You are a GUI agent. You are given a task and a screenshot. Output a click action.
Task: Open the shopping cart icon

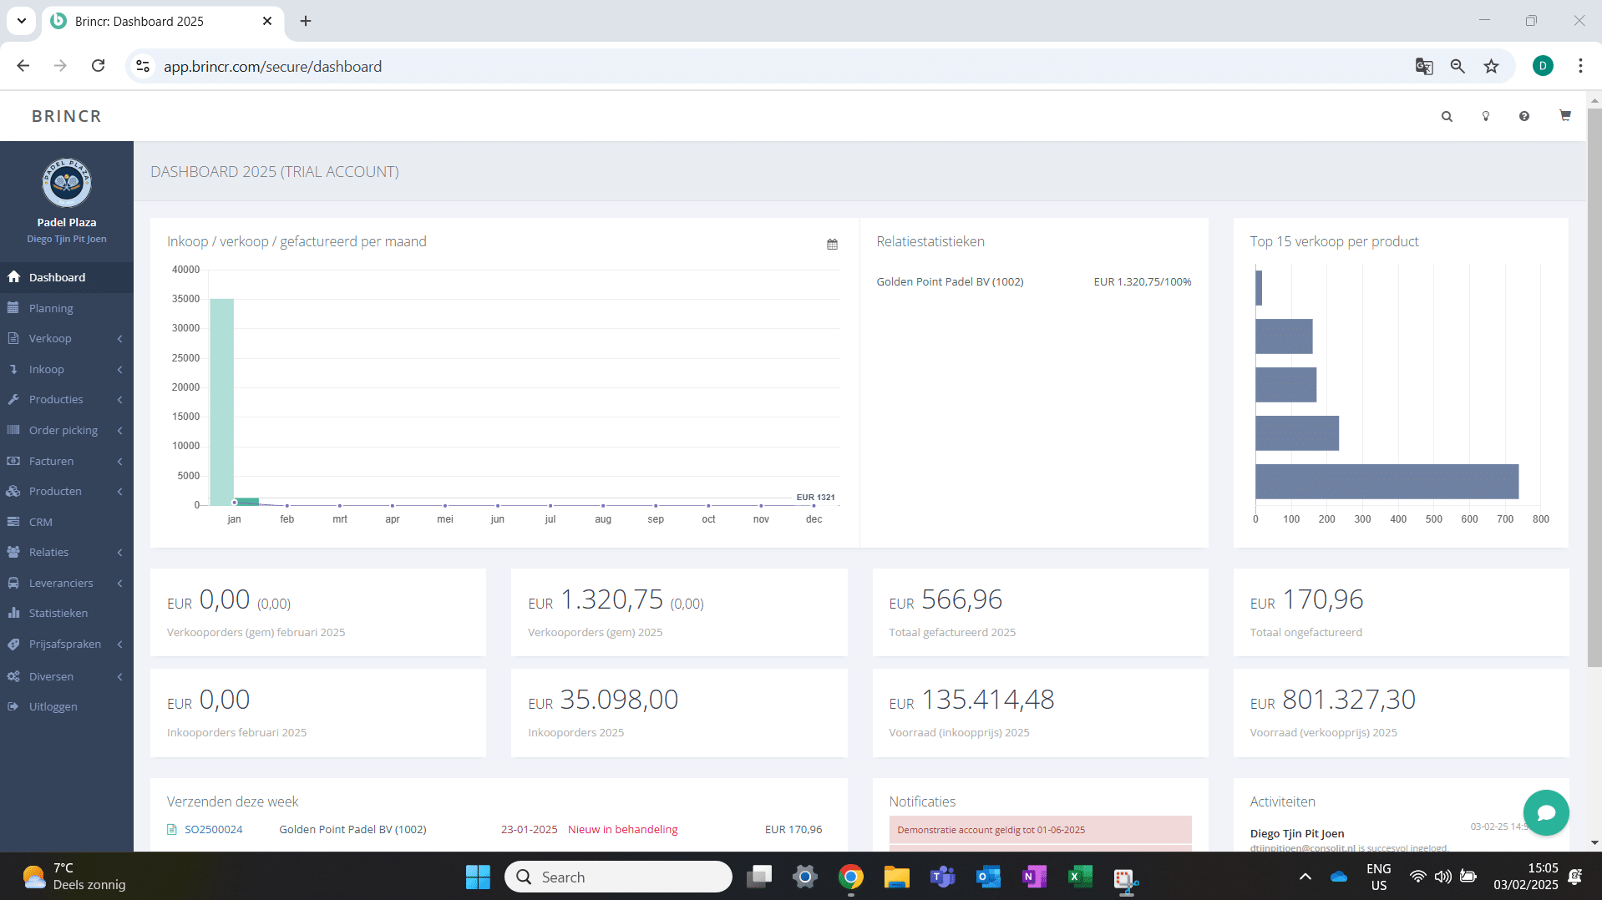click(x=1564, y=116)
